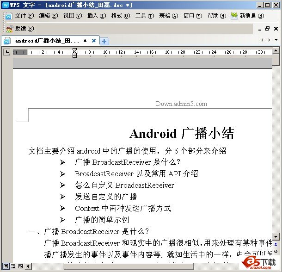Close the inner document window
Image resolution: width=282 pixels, height=272 pixels.
pyautogui.click(x=276, y=29)
